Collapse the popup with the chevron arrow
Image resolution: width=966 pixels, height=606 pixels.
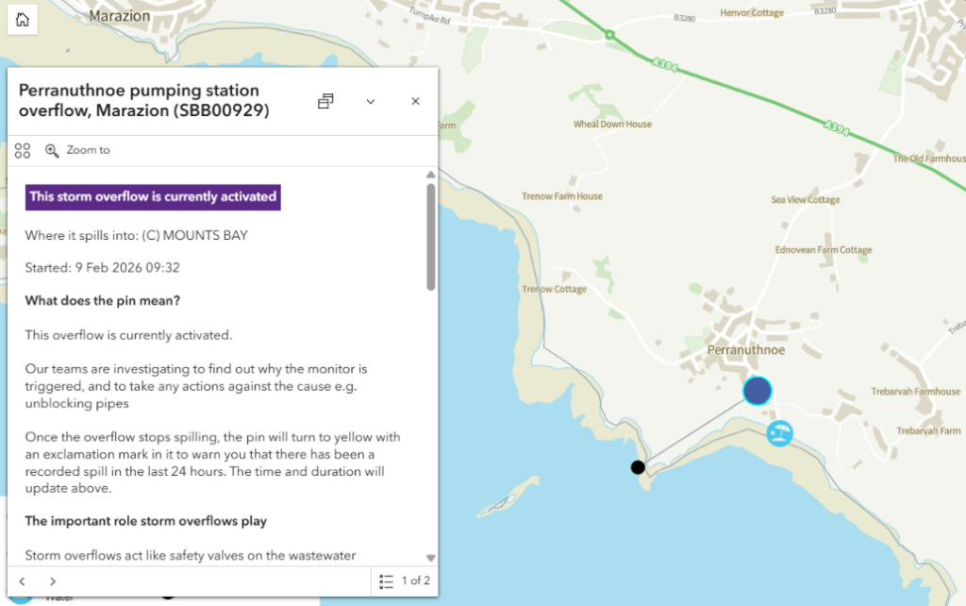point(371,102)
